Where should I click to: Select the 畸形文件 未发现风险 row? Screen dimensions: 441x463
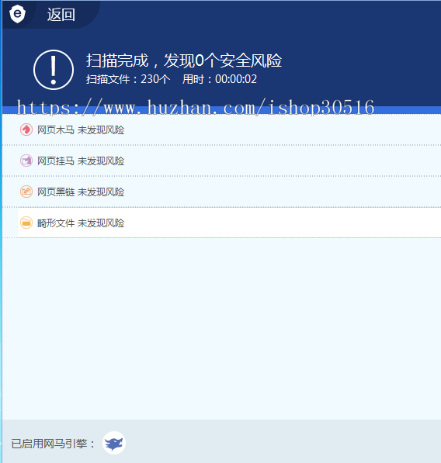221,223
